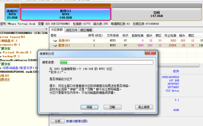Select 软件(1) label in partition table
Image resolution: width=203 pixels, height=126 pixels.
tap(64, 45)
